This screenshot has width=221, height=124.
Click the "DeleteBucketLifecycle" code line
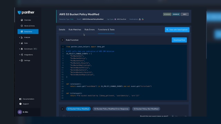(81, 72)
